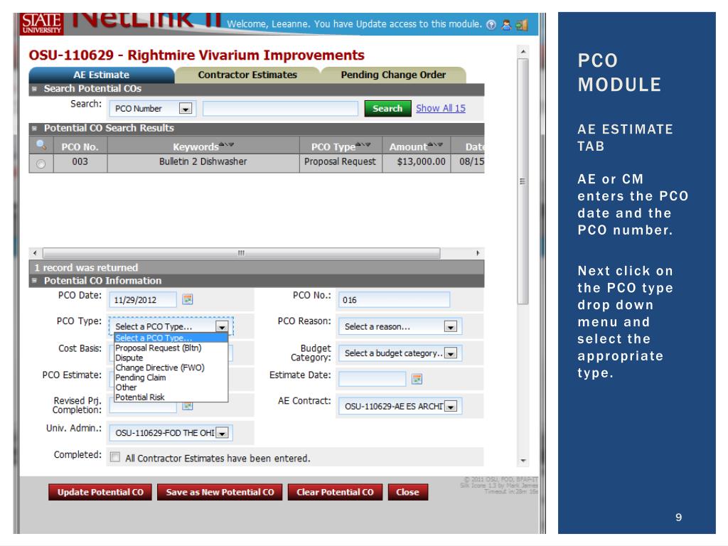Open the PCO Date calendar picker
Image resolution: width=728 pixels, height=546 pixels.
tap(188, 299)
